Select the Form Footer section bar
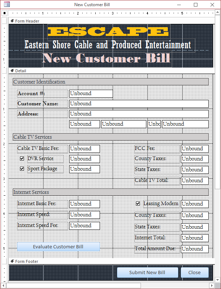The width and height of the screenshot is (221, 289). (112, 261)
